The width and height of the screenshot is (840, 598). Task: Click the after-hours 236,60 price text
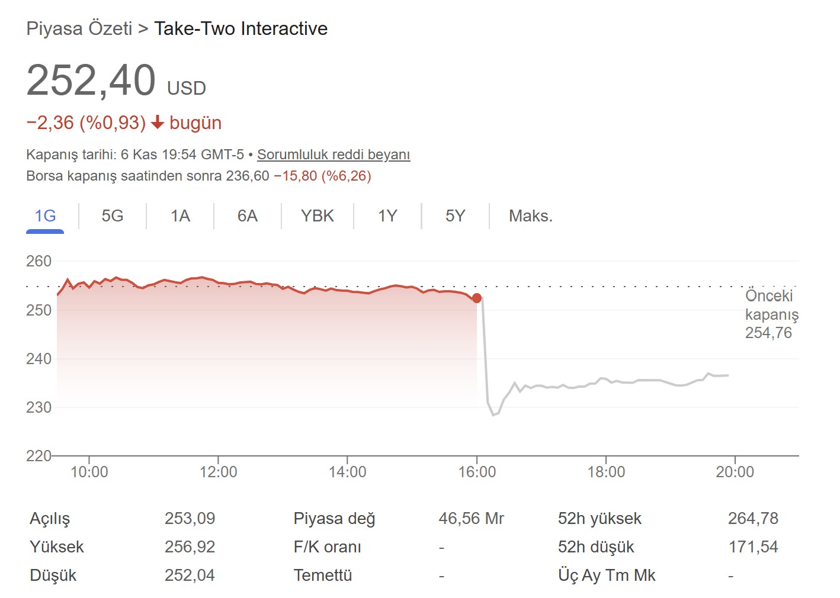[x=248, y=176]
